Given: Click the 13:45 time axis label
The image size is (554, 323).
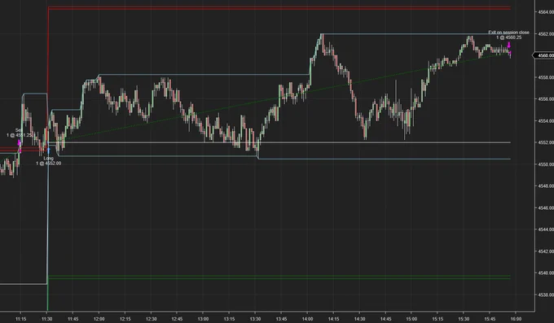Looking at the screenshot, I should (281, 319).
